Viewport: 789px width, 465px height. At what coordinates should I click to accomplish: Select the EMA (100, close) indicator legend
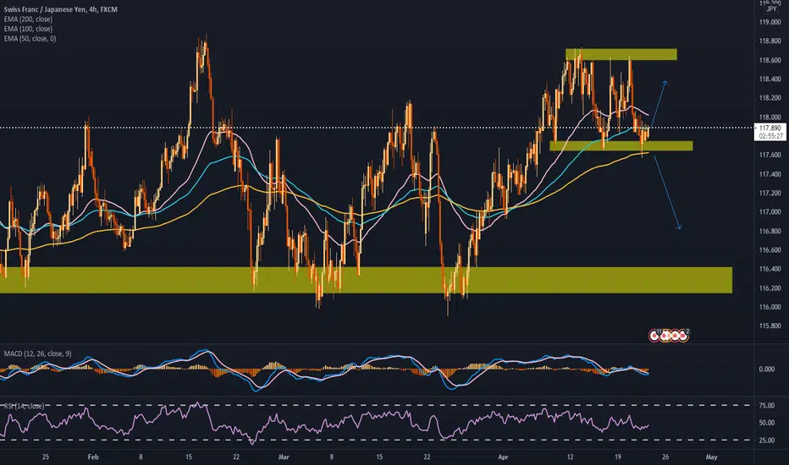(x=28, y=29)
